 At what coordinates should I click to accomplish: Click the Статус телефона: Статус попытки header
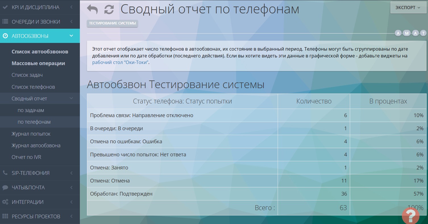coord(182,101)
